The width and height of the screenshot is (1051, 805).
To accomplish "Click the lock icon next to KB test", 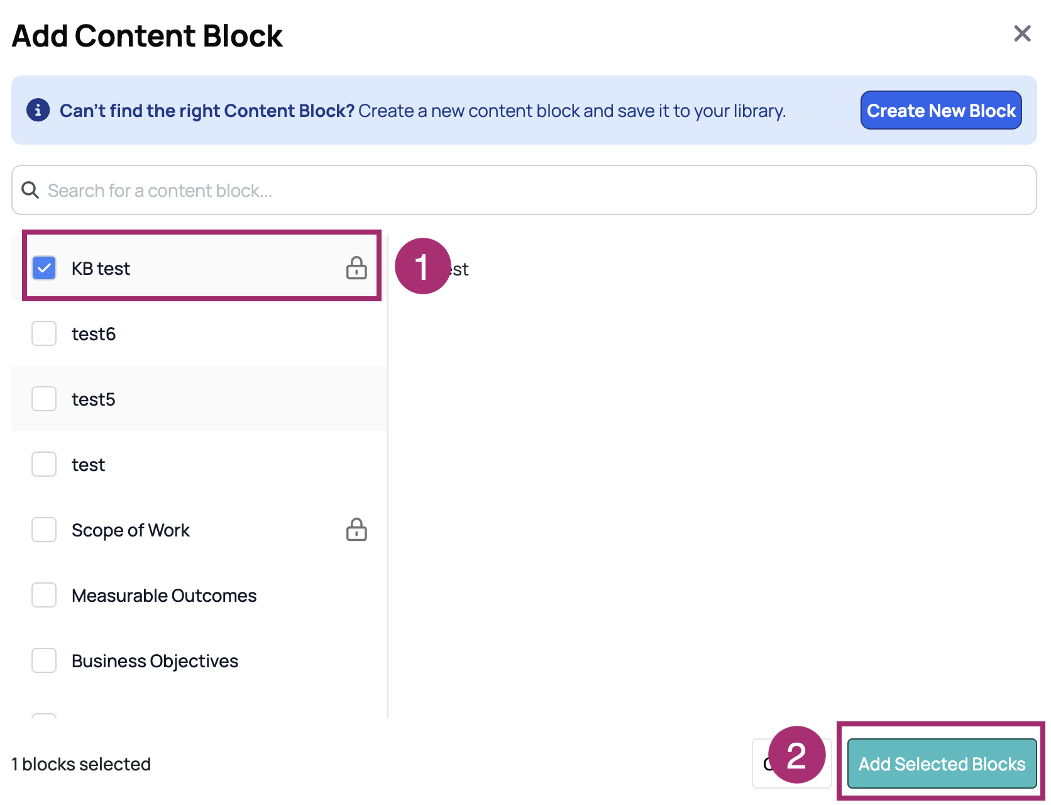I will (356, 268).
